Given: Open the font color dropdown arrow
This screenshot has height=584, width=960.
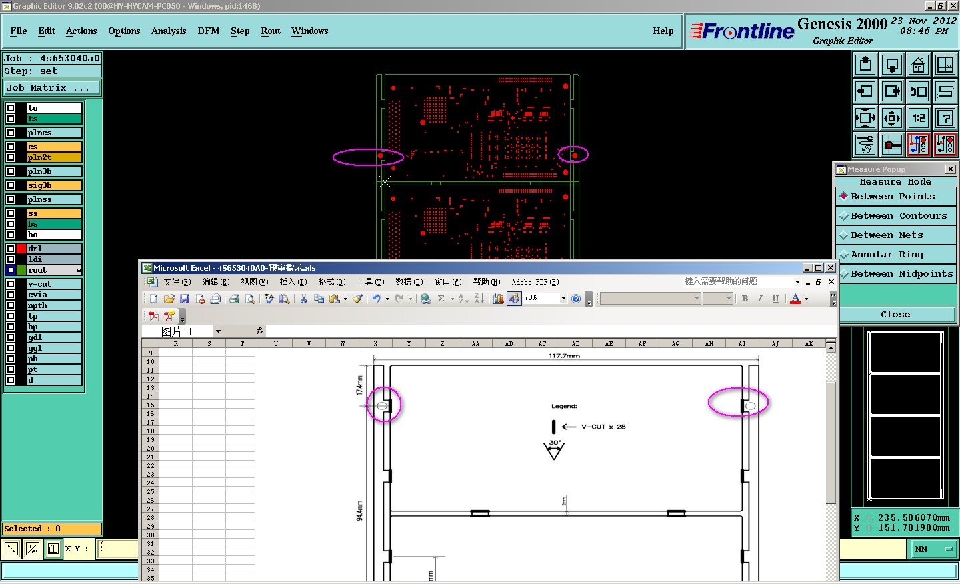Looking at the screenshot, I should pos(806,299).
